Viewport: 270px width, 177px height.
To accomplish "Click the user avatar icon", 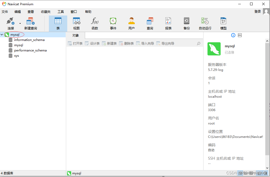I will point(266,12).
